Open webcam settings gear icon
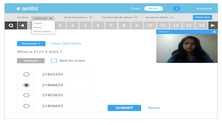 (x=214, y=32)
